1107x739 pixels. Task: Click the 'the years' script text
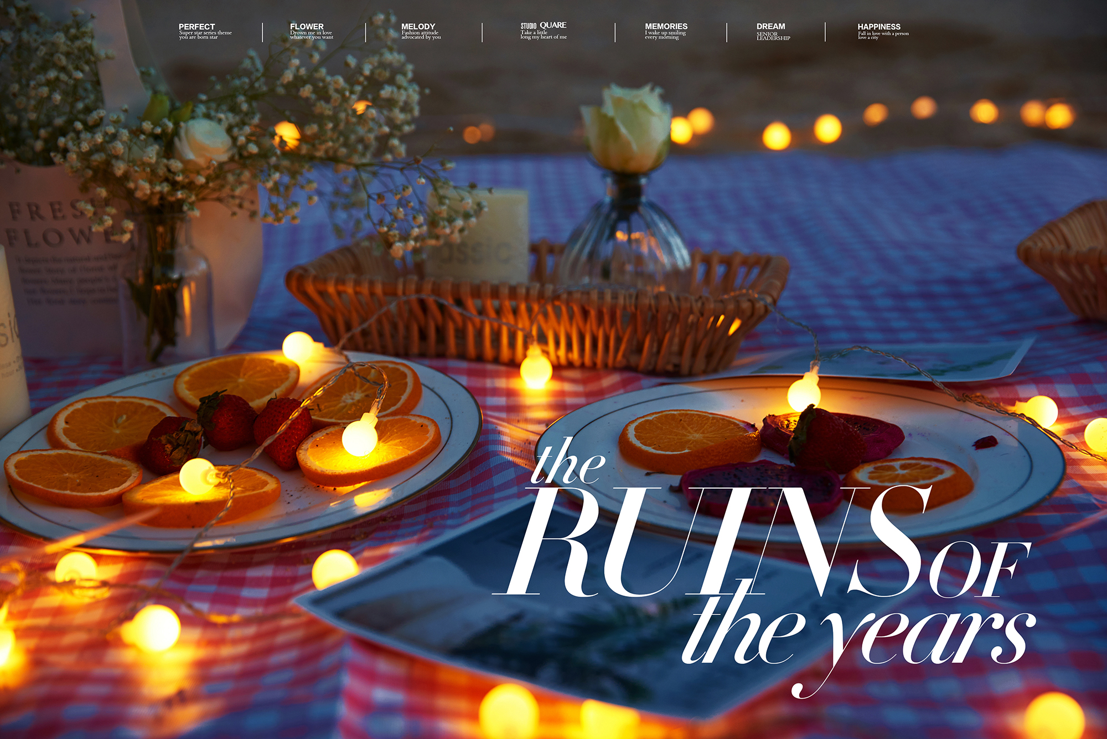pos(858,637)
